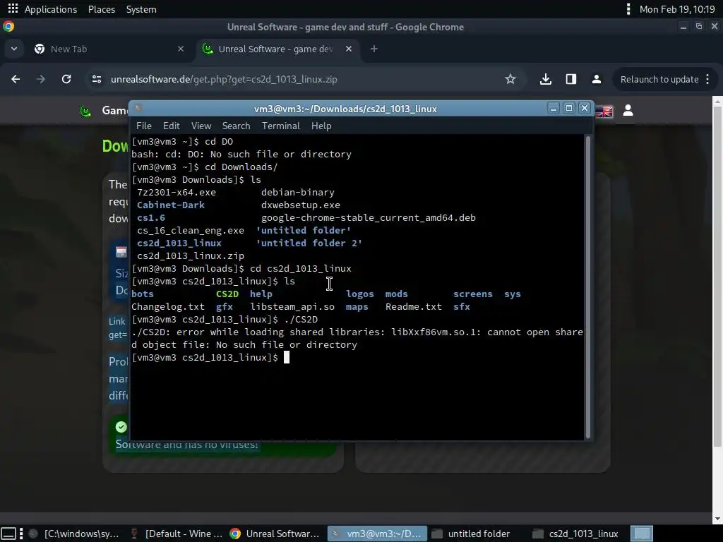723x542 pixels.
Task: Click the three-dot indicator beside the clock
Action: 628,9
